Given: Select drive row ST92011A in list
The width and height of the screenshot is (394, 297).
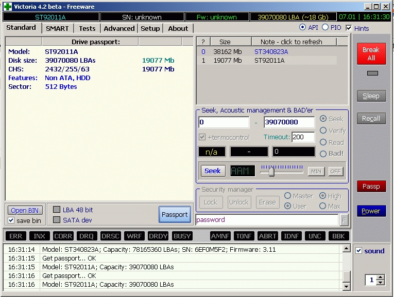Looking at the screenshot, I should 267,61.
